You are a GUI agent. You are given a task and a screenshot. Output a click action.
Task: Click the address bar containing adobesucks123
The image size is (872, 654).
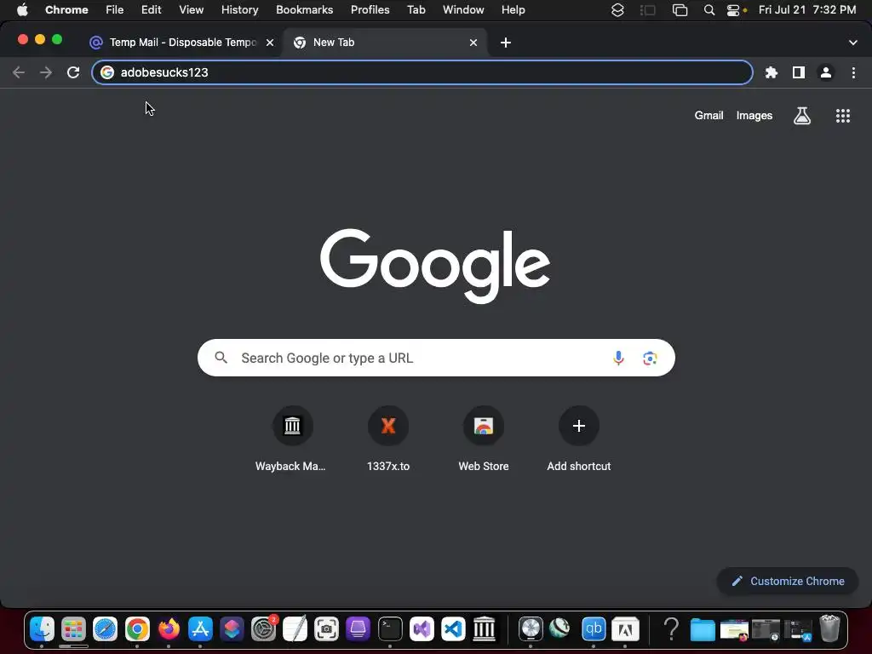click(422, 72)
